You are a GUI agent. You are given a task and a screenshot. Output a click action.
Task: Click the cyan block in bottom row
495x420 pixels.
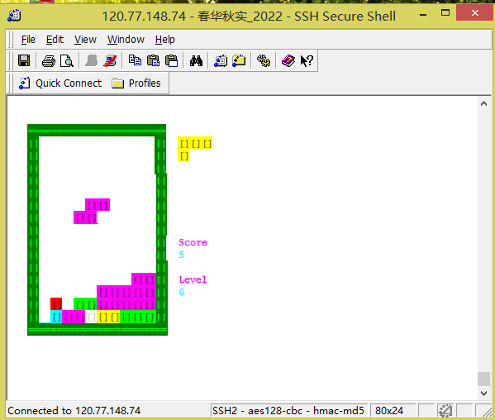coord(56,317)
